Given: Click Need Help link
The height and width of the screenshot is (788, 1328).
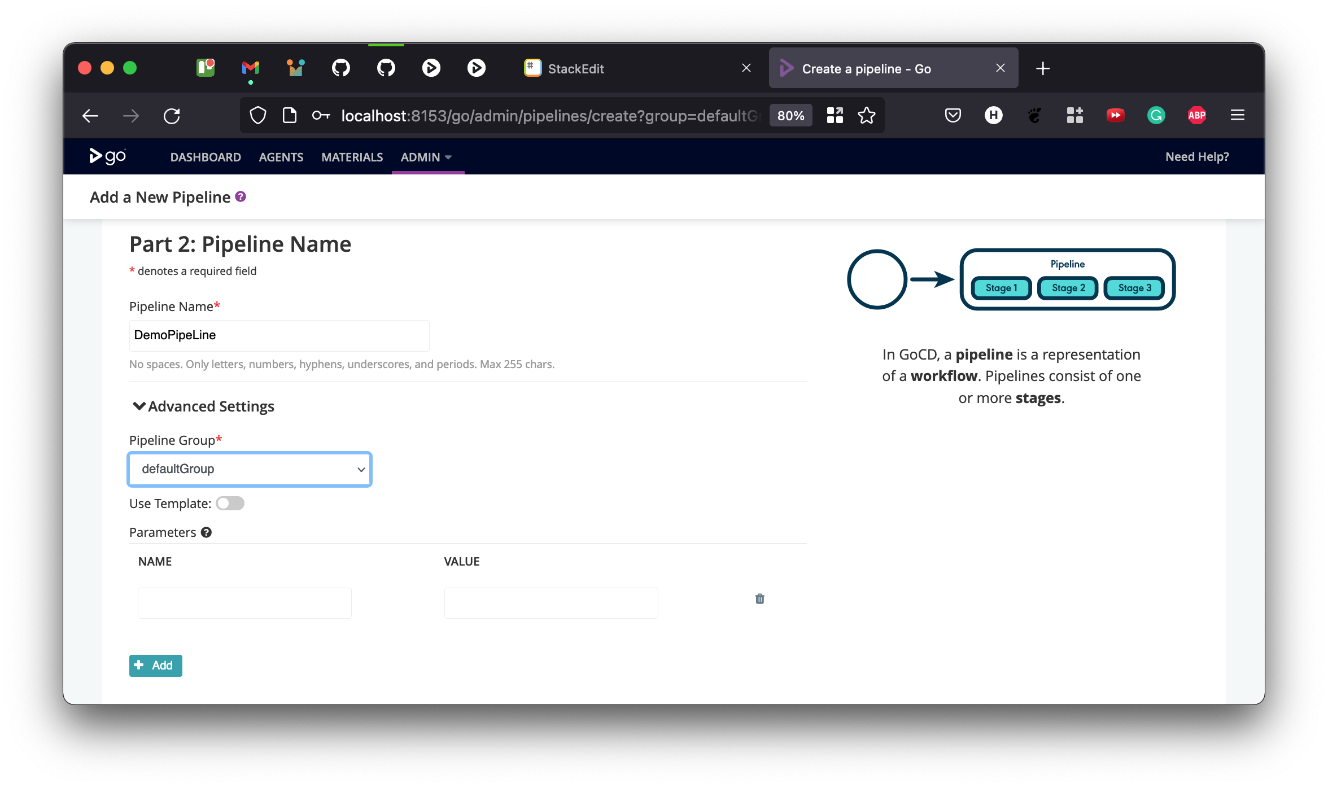Looking at the screenshot, I should click(1196, 157).
